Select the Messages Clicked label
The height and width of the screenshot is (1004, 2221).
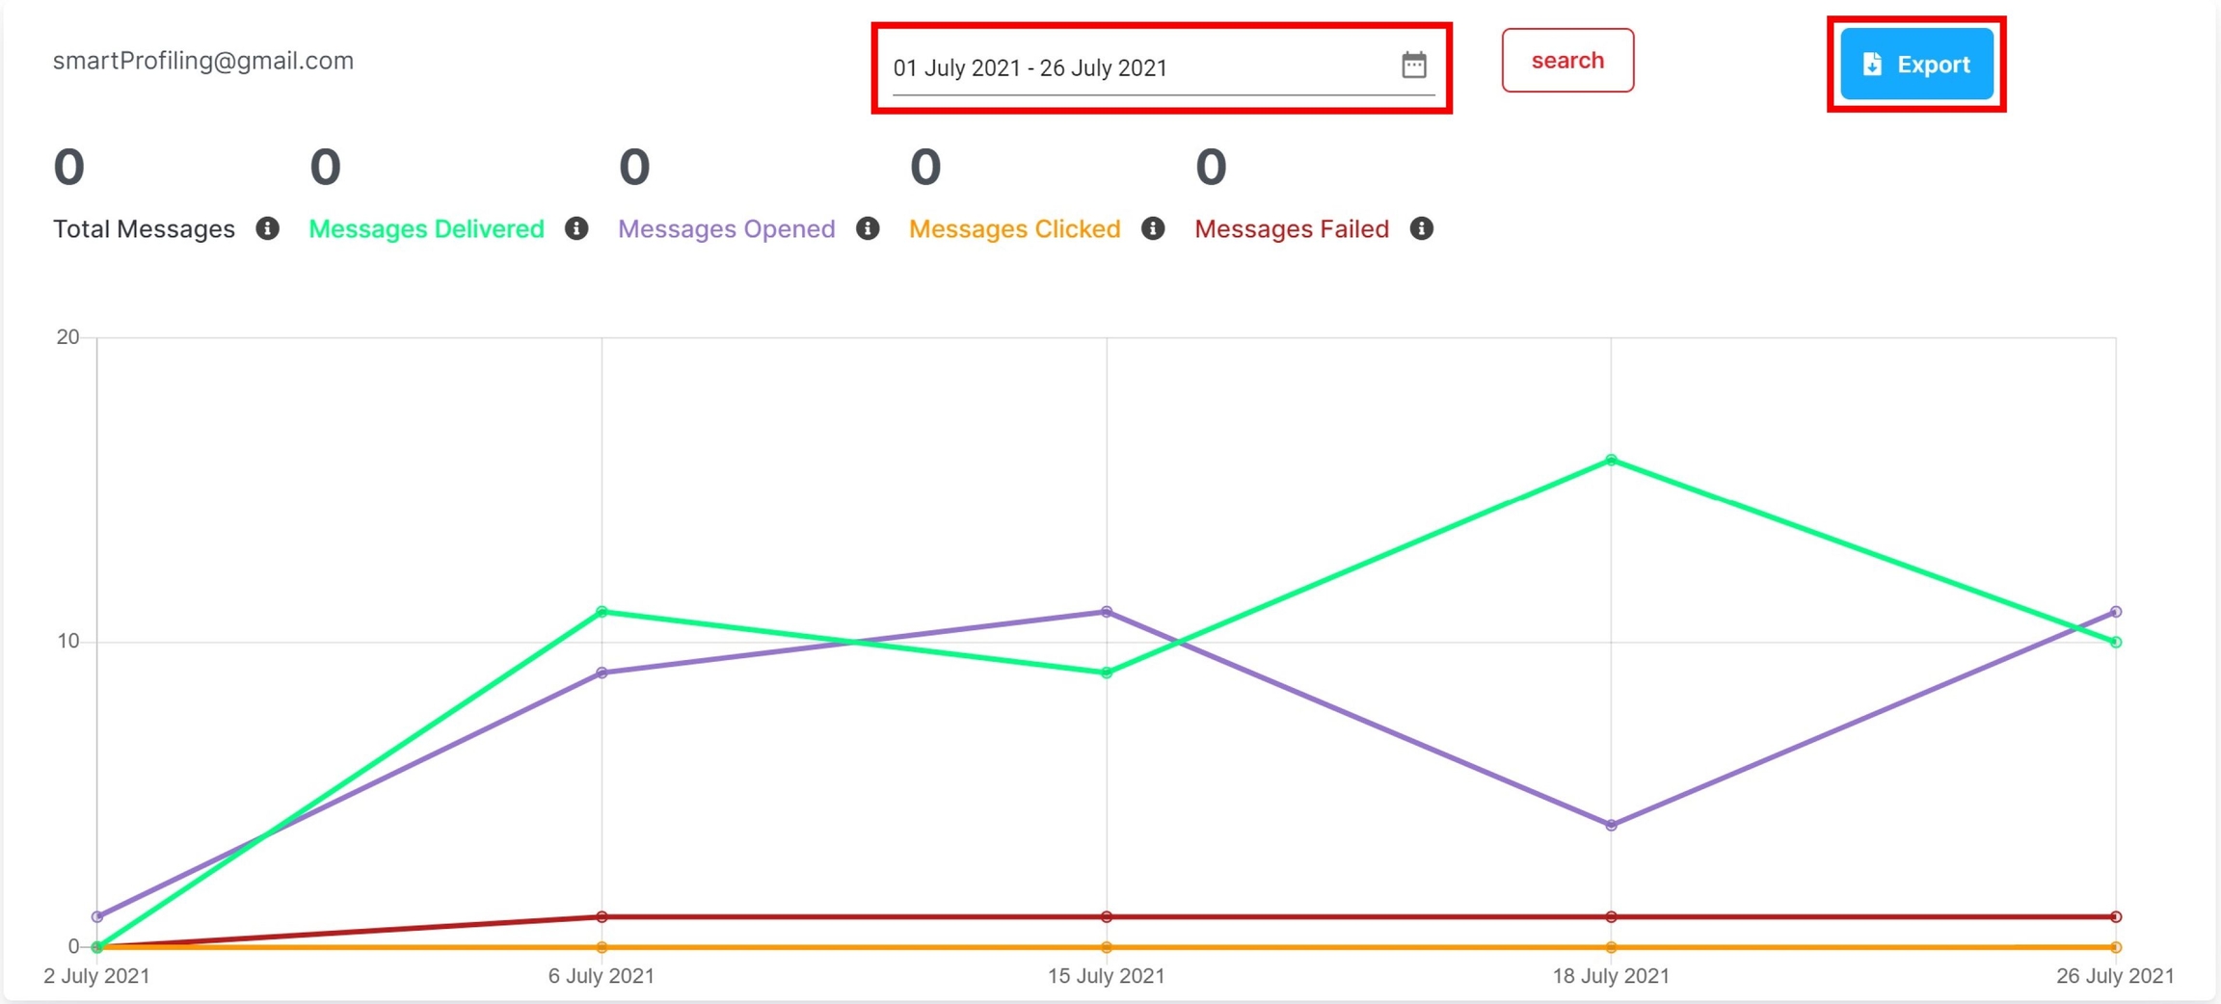[1014, 229]
